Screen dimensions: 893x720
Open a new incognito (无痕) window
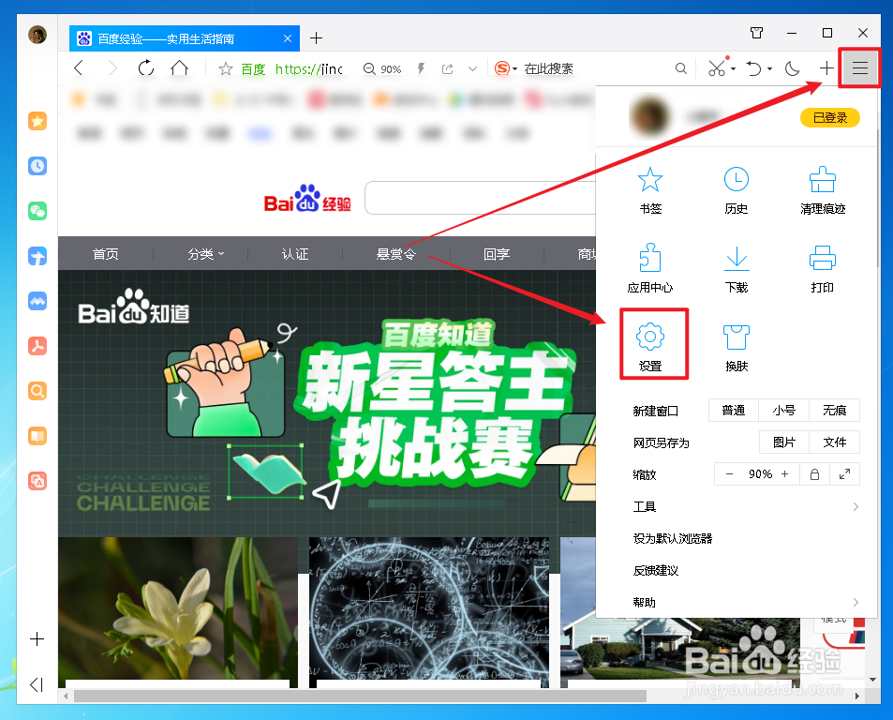(833, 410)
